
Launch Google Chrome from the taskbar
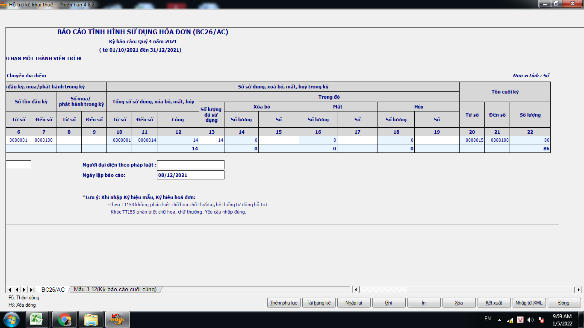coord(65,319)
